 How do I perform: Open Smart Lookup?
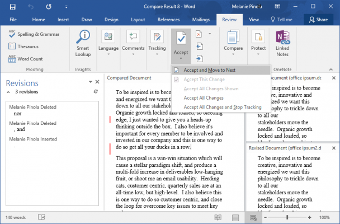click(x=83, y=43)
